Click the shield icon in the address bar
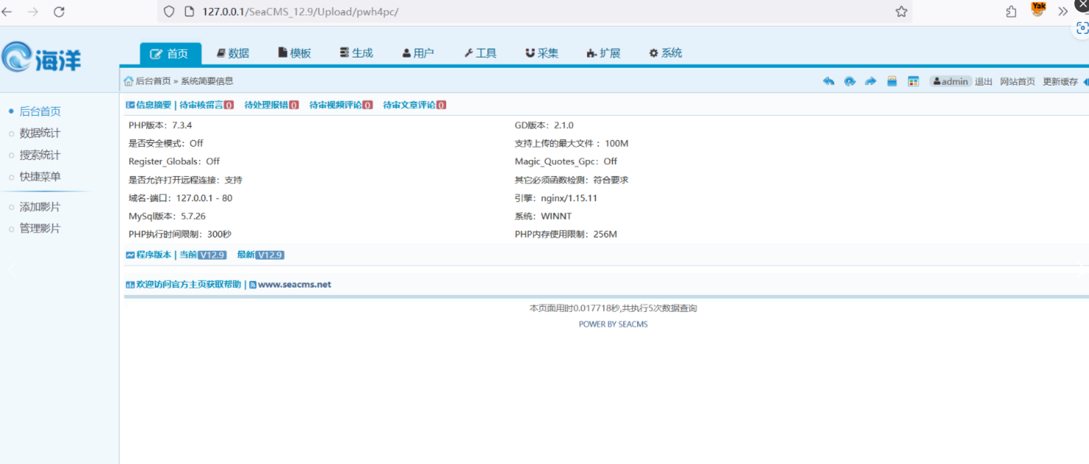Image resolution: width=1089 pixels, height=464 pixels. (169, 12)
